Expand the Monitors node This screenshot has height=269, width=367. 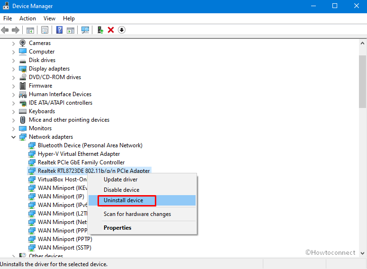(14, 129)
